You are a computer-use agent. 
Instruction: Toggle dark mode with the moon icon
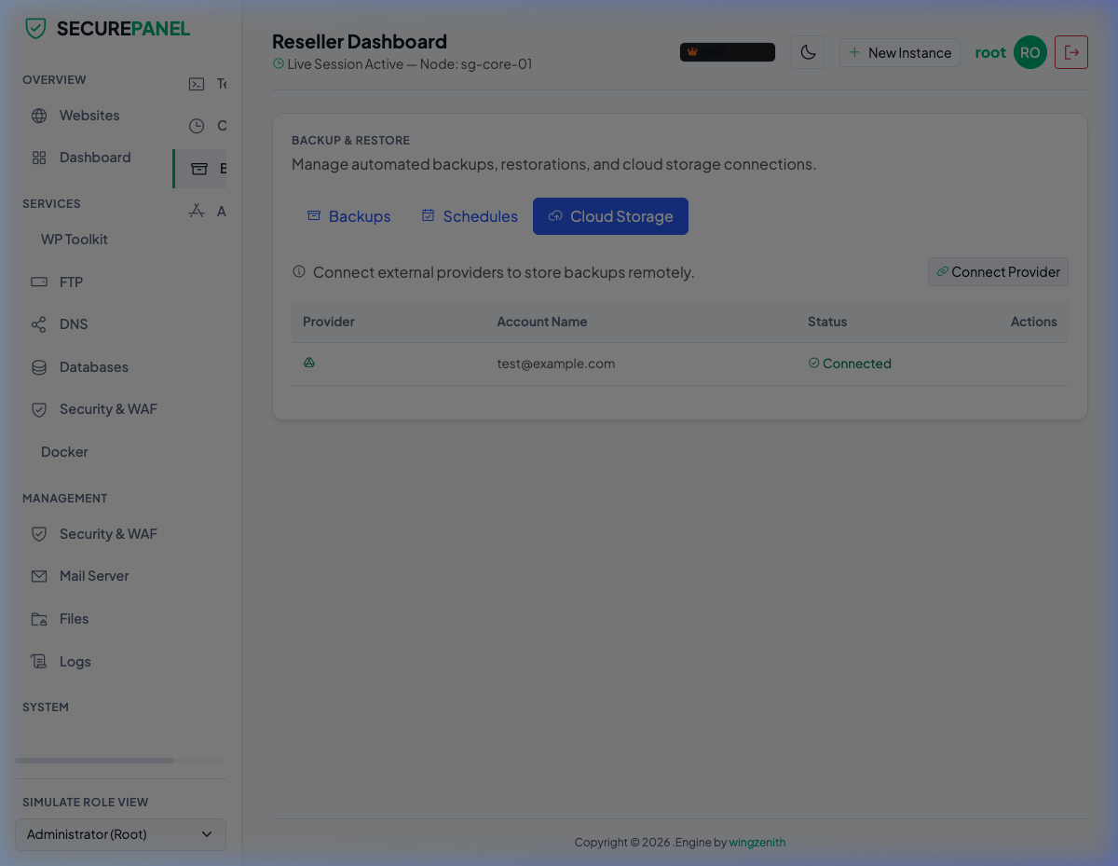pyautogui.click(x=808, y=52)
